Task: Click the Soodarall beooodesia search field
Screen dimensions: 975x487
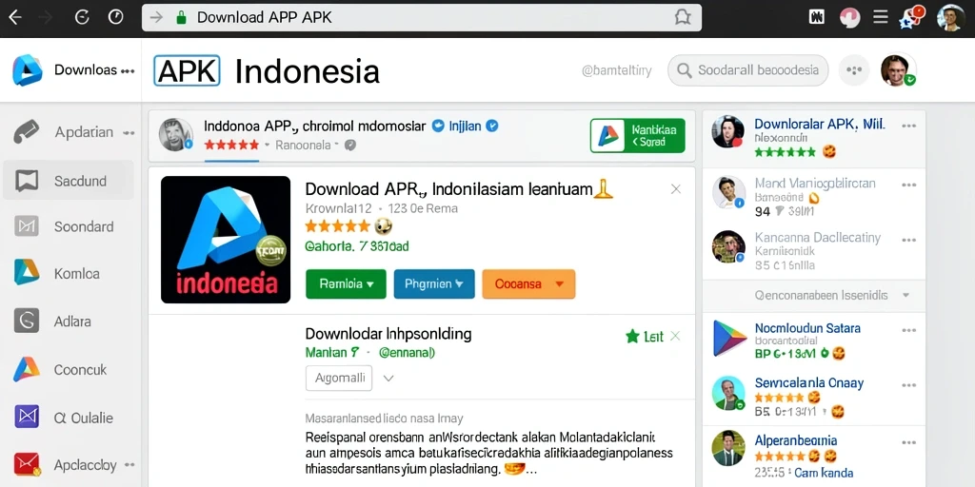Action: [748, 70]
